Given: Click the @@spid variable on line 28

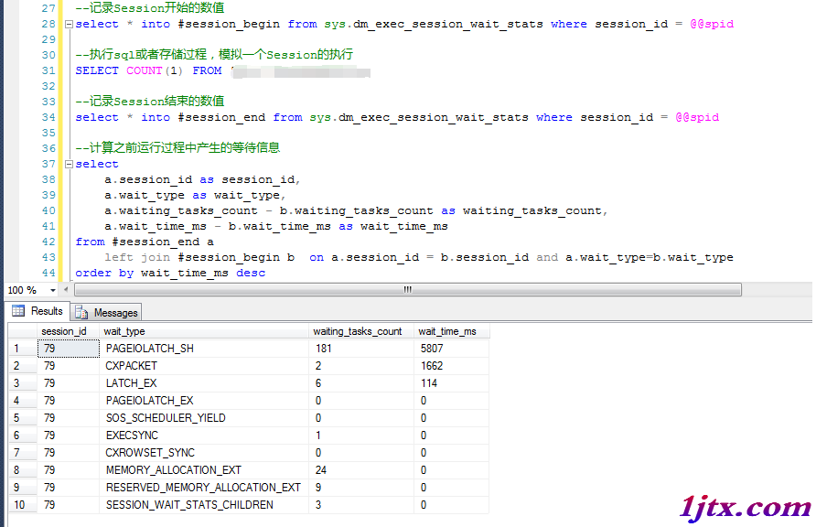Looking at the screenshot, I should [x=712, y=24].
